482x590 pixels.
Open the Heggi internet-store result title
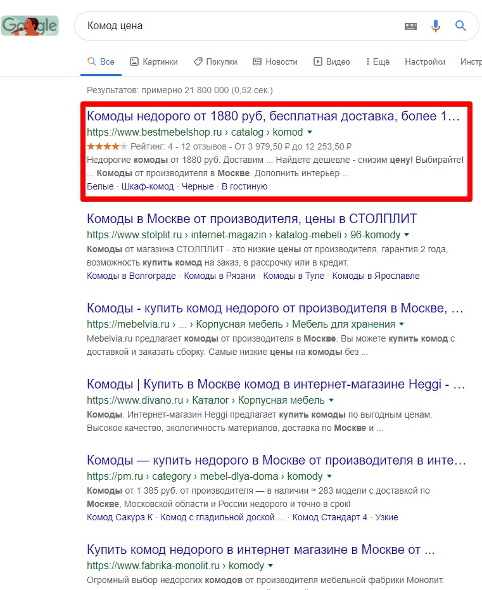coord(276,384)
